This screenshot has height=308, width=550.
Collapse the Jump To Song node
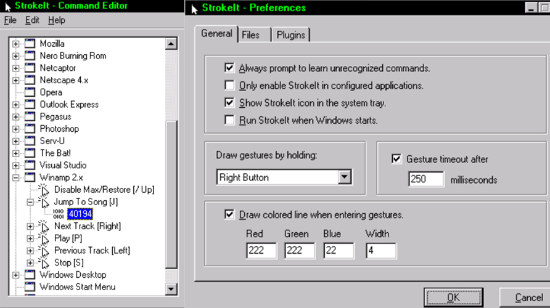(x=30, y=202)
